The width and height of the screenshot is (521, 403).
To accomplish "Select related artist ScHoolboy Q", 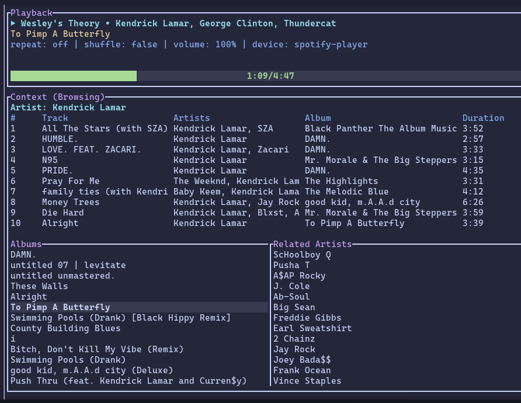I will pos(302,255).
